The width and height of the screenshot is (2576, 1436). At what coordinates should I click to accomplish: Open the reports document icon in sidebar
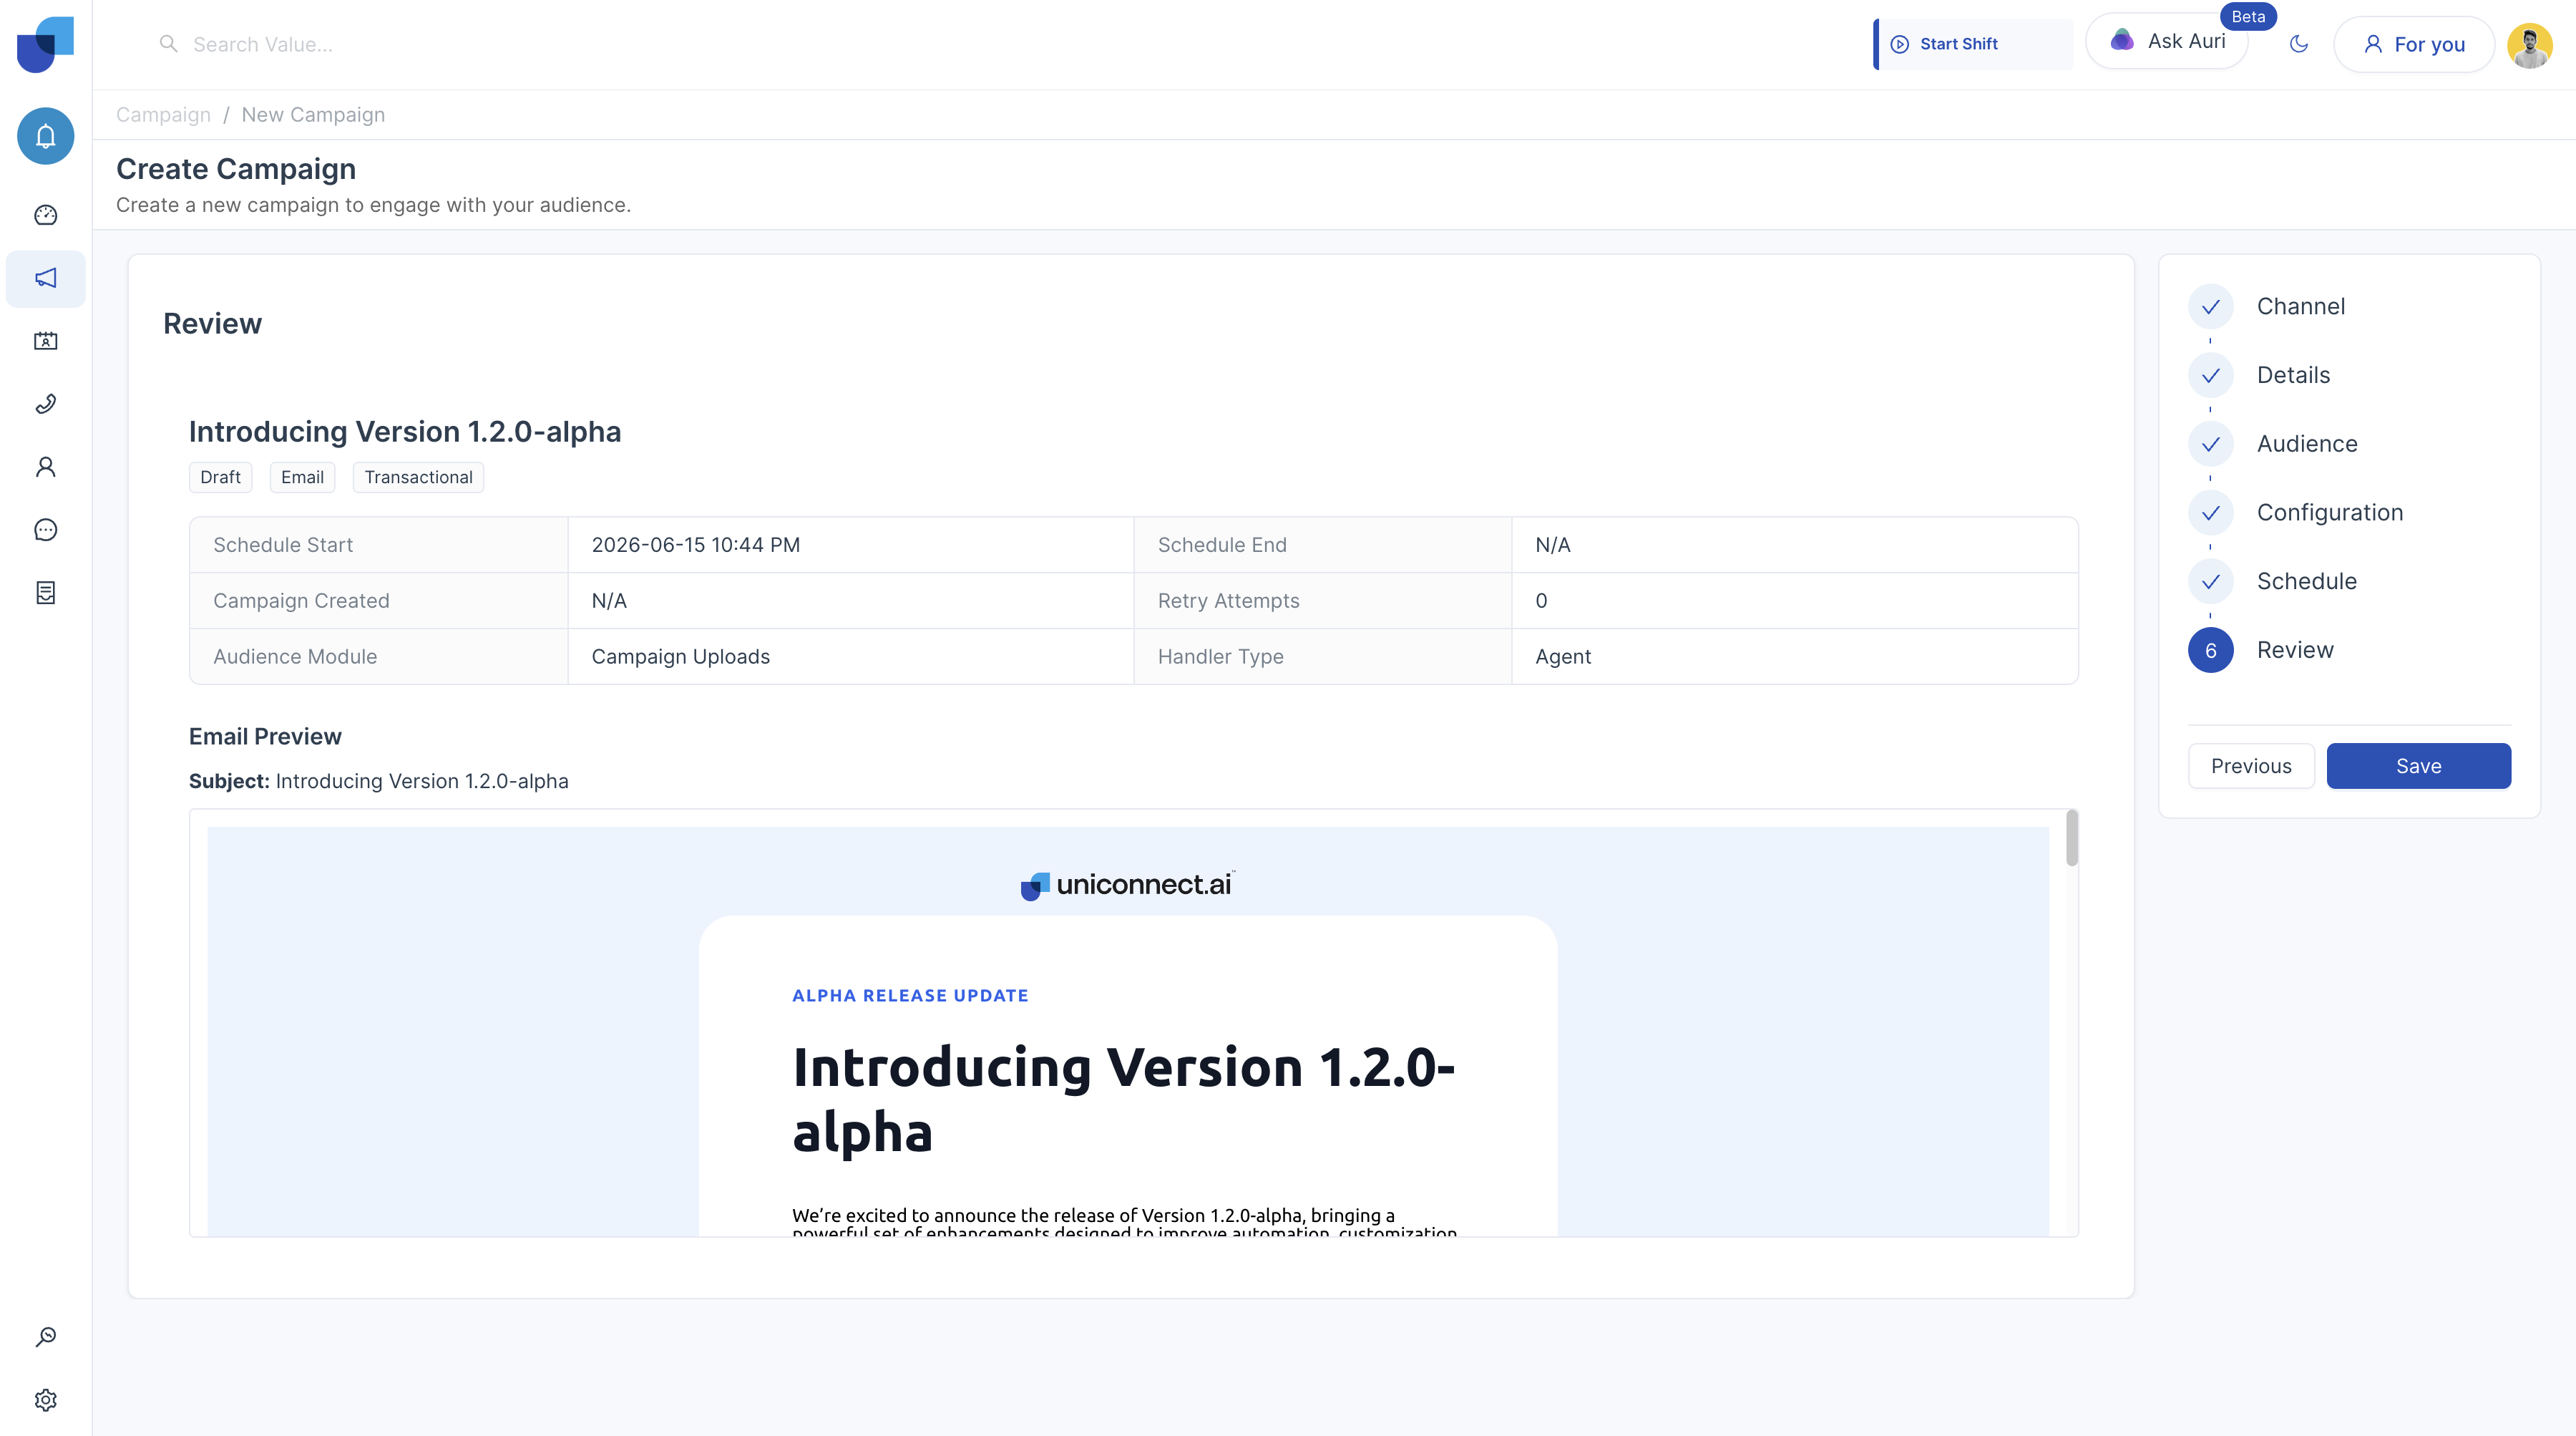[46, 593]
